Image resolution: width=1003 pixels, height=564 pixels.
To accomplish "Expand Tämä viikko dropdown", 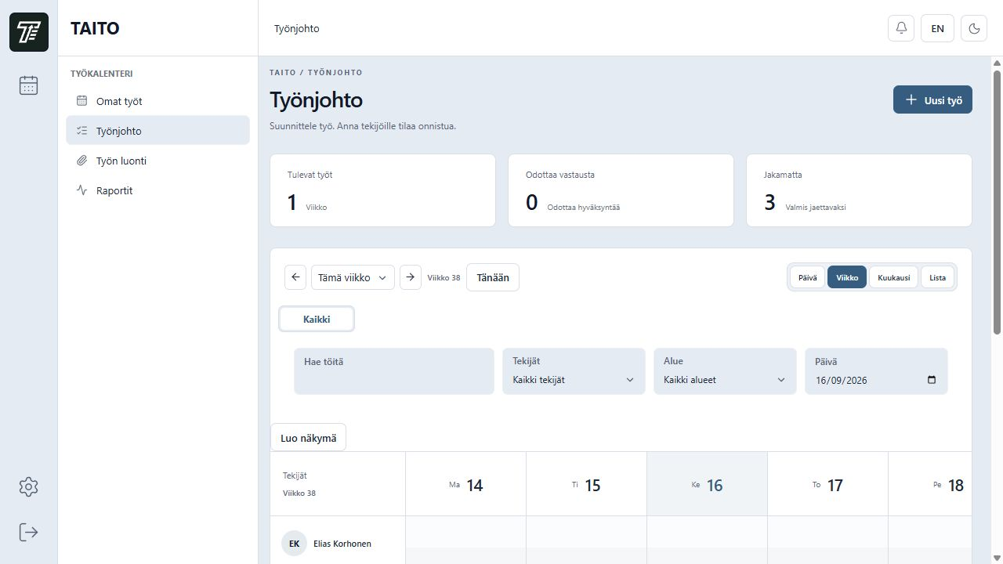I will (353, 277).
